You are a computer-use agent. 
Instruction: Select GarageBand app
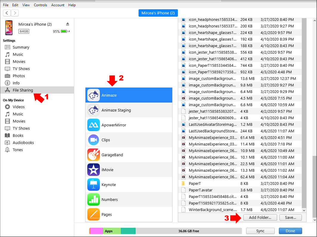tap(129, 155)
